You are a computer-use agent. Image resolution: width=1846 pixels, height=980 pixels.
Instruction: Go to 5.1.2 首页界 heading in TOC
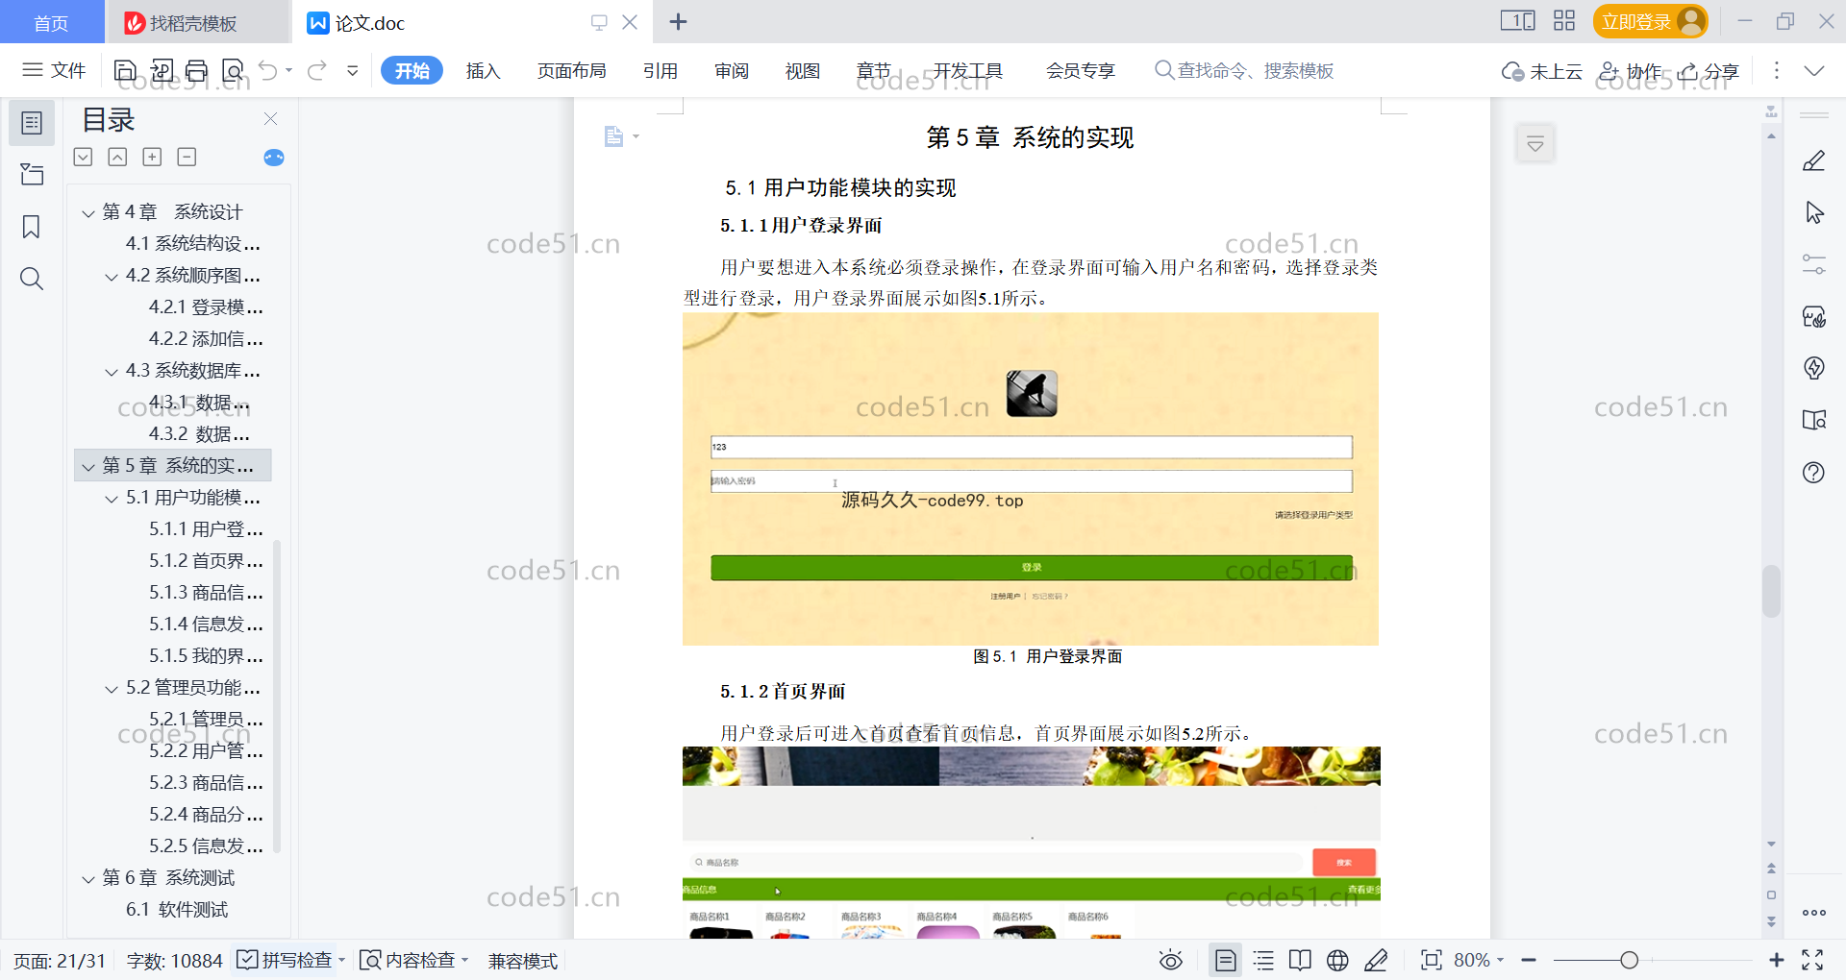click(x=206, y=561)
